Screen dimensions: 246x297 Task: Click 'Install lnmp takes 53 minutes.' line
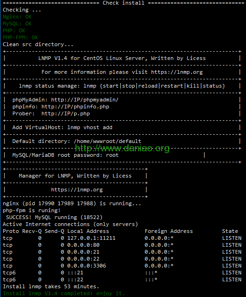[51, 286]
